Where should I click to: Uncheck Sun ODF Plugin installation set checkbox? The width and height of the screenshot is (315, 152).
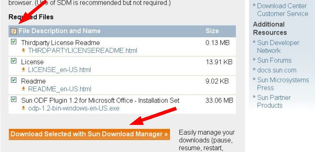[14, 99]
